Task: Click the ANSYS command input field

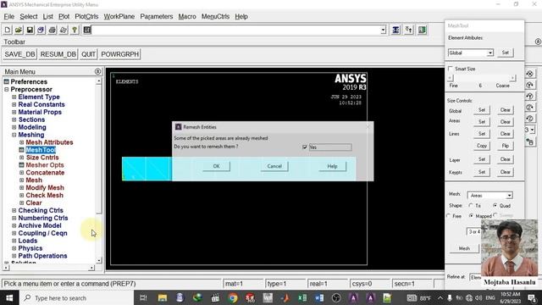Action: point(235,30)
